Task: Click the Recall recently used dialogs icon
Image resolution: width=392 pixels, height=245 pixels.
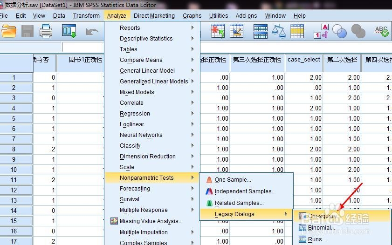Action: tap(69, 31)
